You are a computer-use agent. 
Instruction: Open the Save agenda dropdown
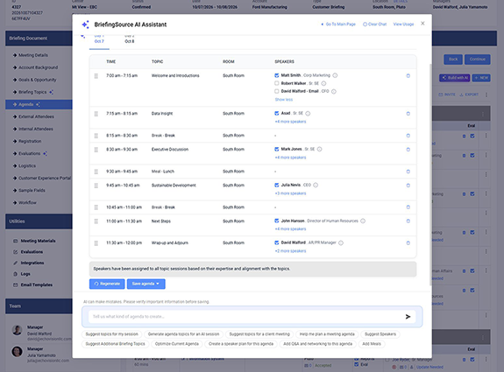[146, 284]
